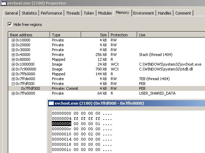Screen dimensions: 205x153
Task: Click hex offset 00000004 in the editor
Action: (x=62, y=118)
